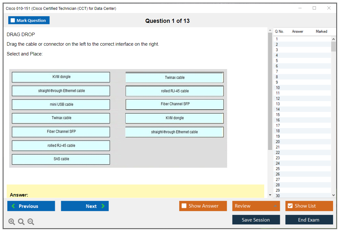Uncheck the Show List checkbox
Image resolution: width=341 pixels, height=233 pixels.
[x=290, y=206]
